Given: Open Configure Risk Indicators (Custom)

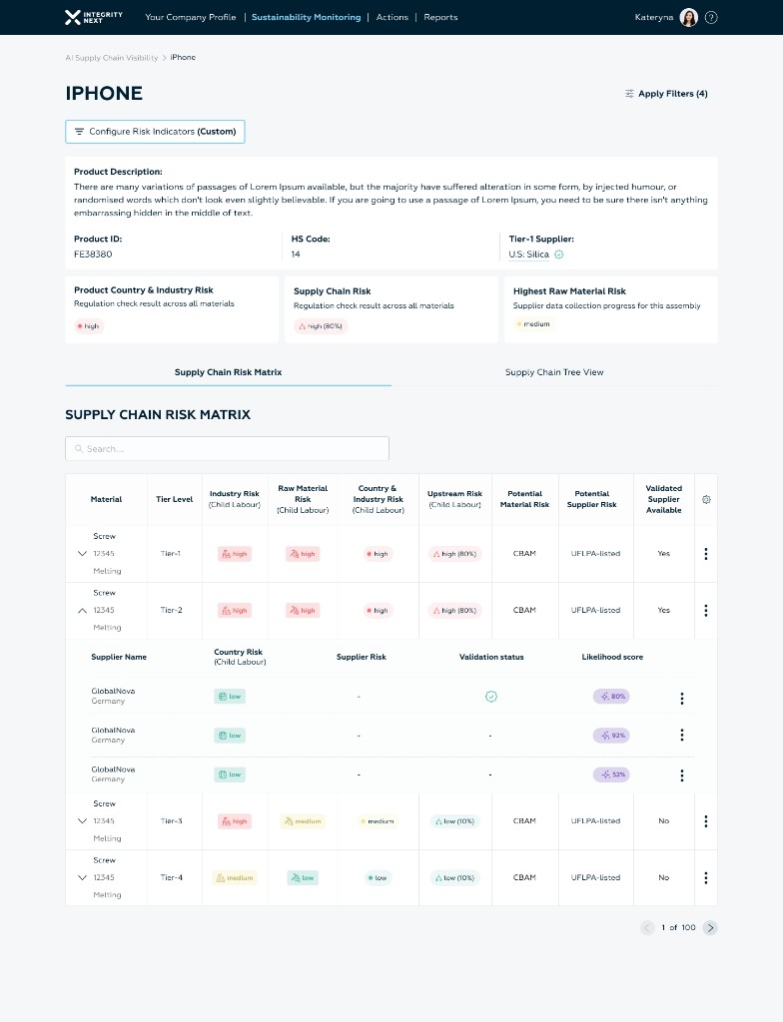Looking at the screenshot, I should pyautogui.click(x=155, y=132).
